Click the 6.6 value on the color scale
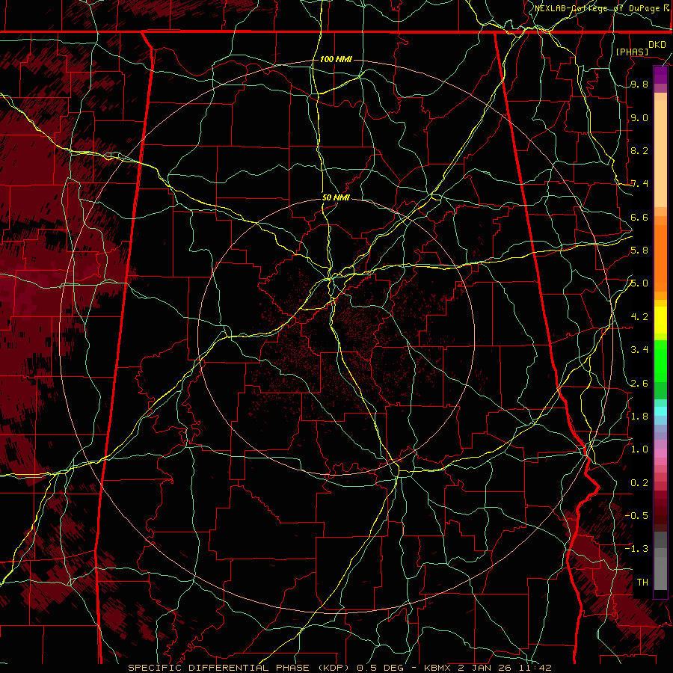Viewport: 673px width, 673px height. coord(639,217)
